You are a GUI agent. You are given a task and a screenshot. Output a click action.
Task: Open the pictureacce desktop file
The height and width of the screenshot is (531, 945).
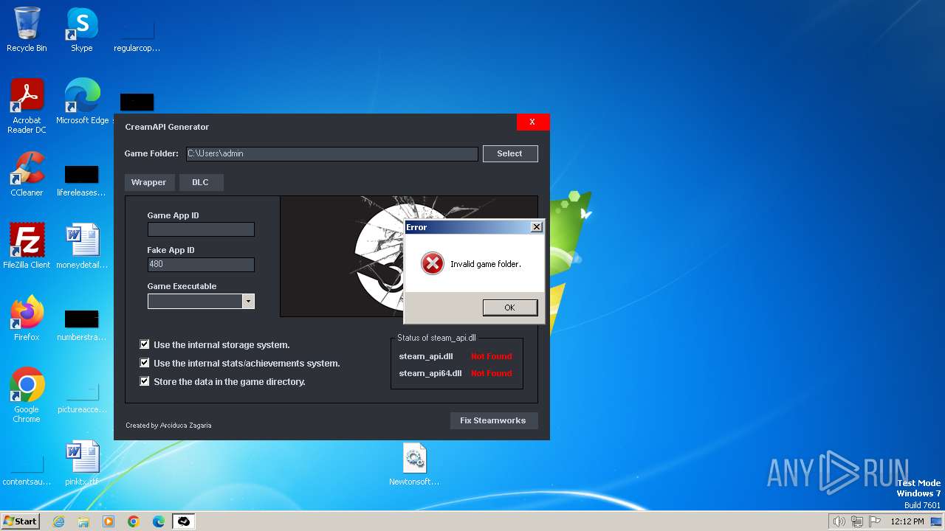pyautogui.click(x=82, y=395)
